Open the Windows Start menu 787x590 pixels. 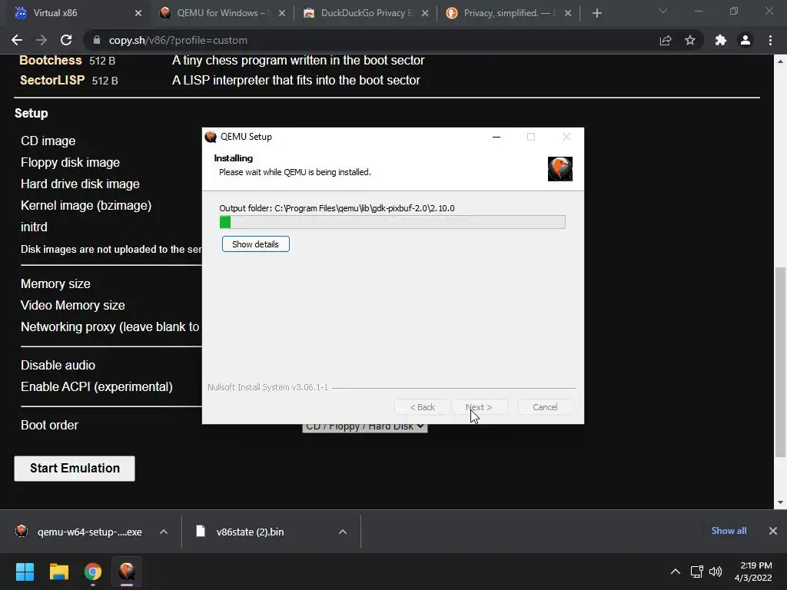25,572
